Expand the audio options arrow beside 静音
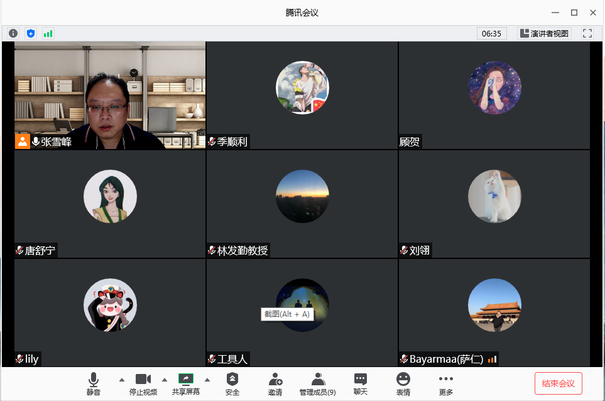Screen dimensions: 605x401 tap(122, 380)
